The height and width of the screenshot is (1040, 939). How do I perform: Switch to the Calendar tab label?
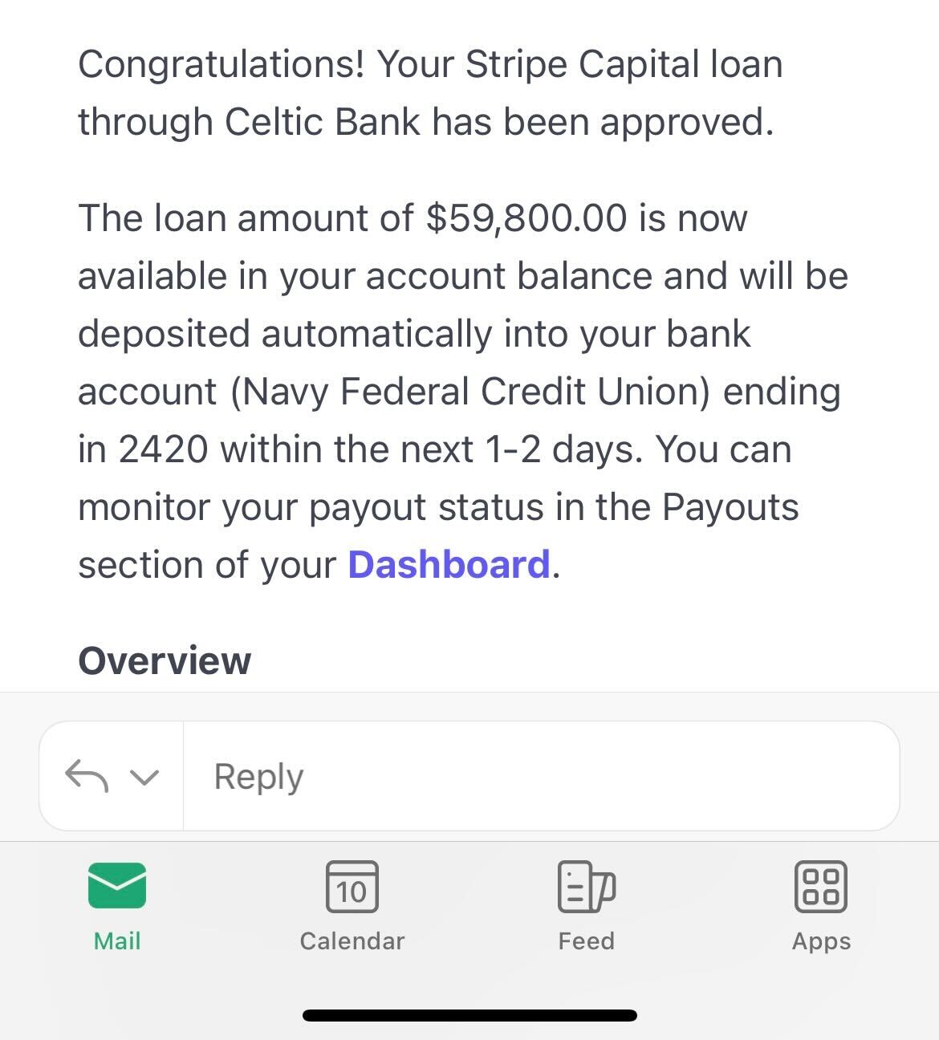(x=352, y=940)
